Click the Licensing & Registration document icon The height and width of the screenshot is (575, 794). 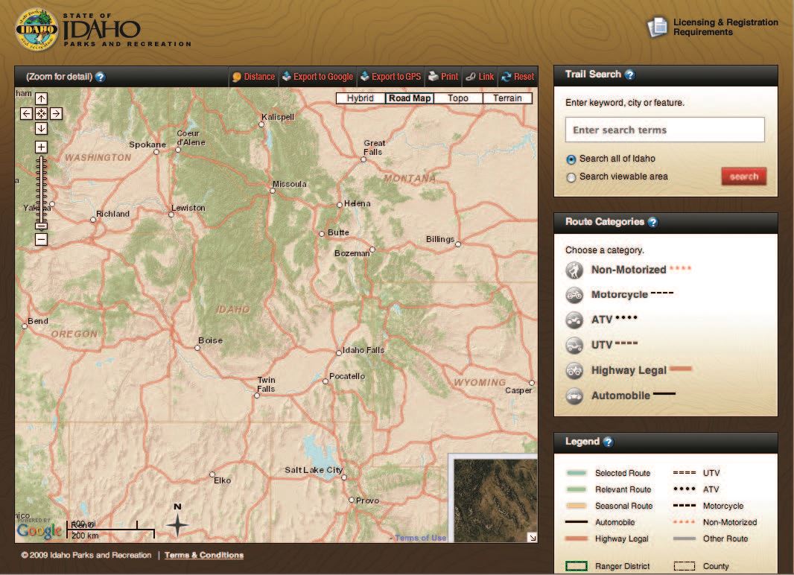(x=657, y=28)
